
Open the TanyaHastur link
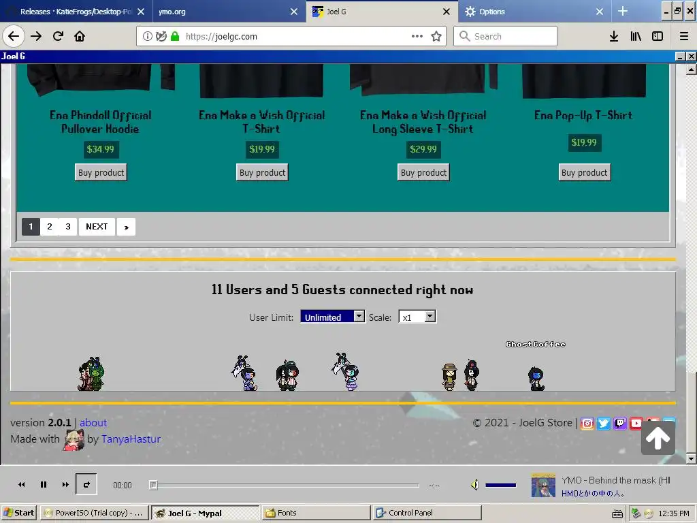click(x=131, y=439)
